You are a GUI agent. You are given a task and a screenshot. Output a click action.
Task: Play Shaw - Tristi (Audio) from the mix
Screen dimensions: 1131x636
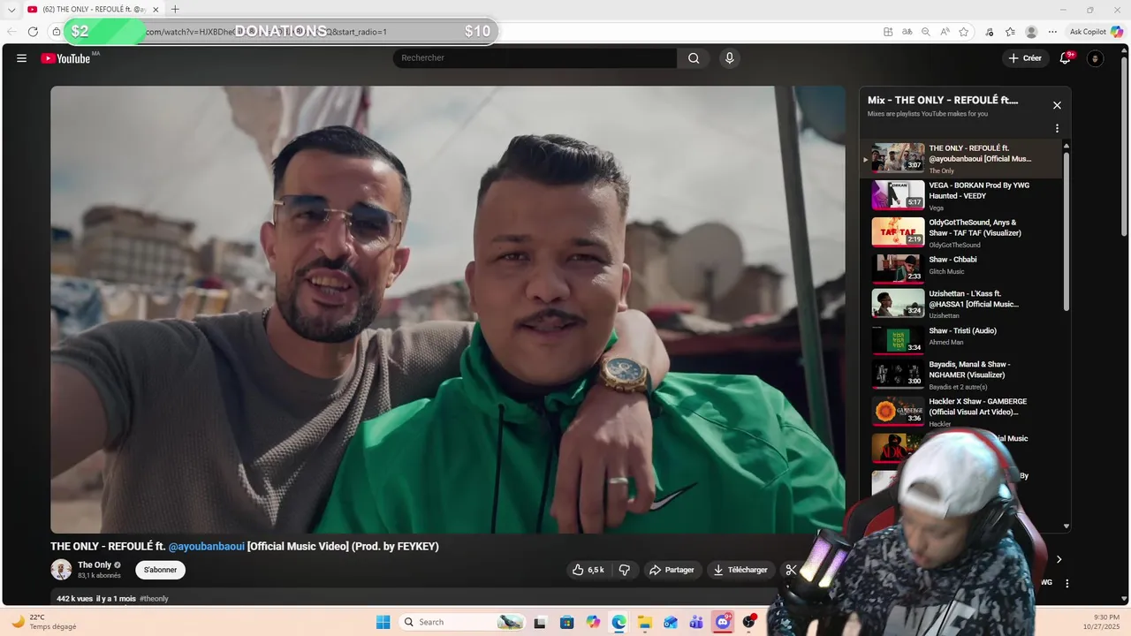[960, 339]
